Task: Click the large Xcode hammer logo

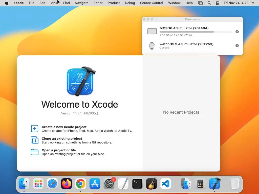Action: coord(81,81)
